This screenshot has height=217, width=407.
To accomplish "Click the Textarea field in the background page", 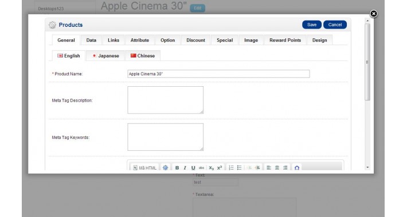I will 245,207.
